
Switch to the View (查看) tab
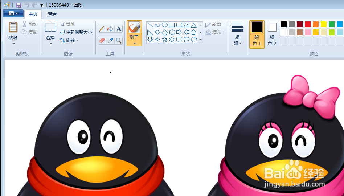[x=52, y=14]
